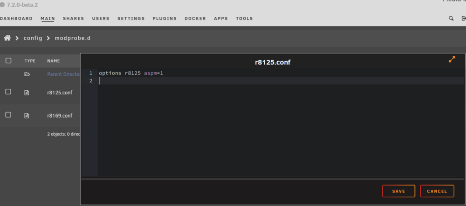Click the 'options r8125 aspm=1' line in editor
This screenshot has height=206, width=466.
pos(131,73)
